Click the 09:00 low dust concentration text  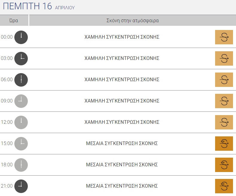[122, 101]
